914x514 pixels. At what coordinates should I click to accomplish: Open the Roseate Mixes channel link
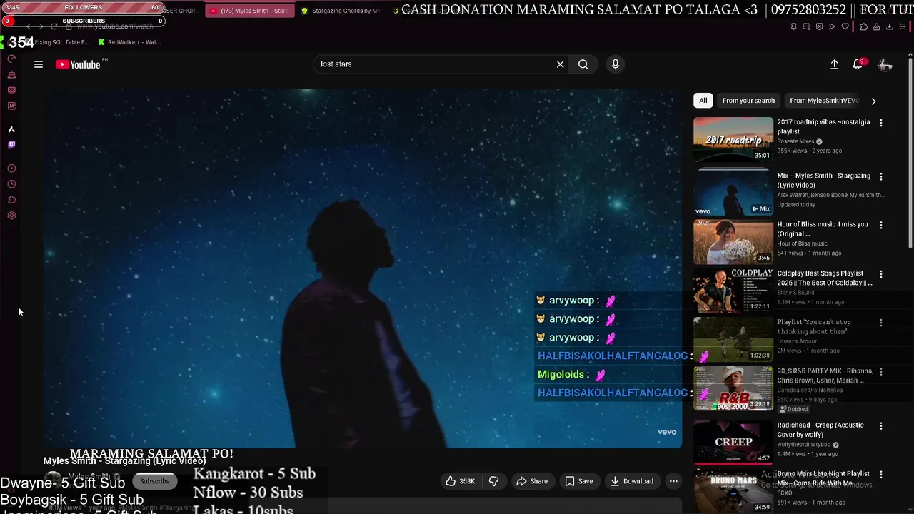[x=795, y=141]
